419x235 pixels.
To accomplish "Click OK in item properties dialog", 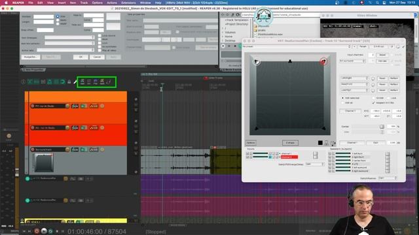I will click(x=81, y=57).
